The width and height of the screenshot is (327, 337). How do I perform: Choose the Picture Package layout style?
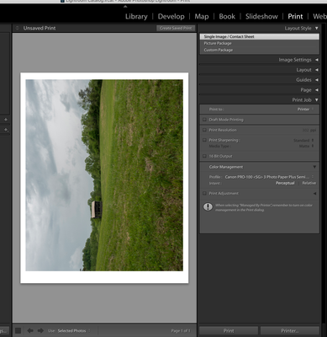point(260,43)
